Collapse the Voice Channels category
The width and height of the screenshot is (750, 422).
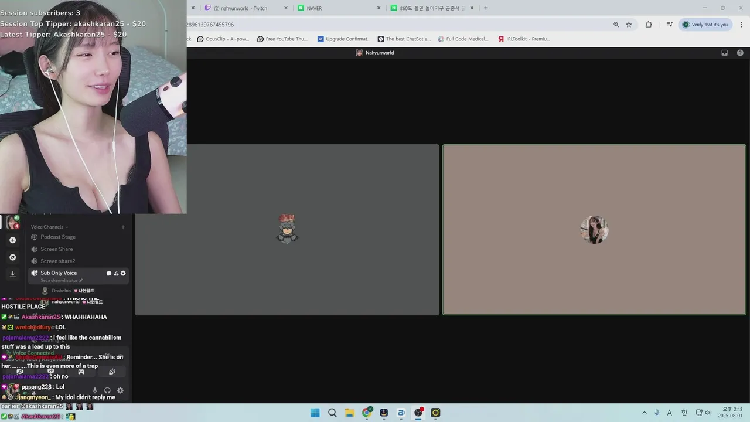pyautogui.click(x=50, y=227)
